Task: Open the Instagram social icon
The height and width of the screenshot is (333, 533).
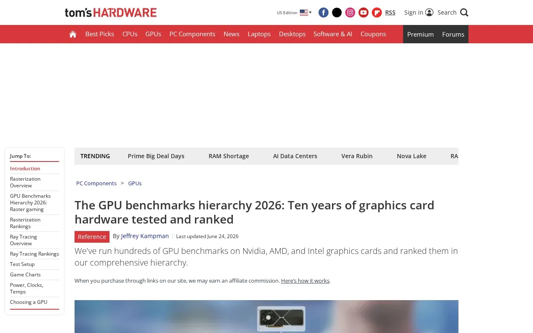Action: point(350,12)
